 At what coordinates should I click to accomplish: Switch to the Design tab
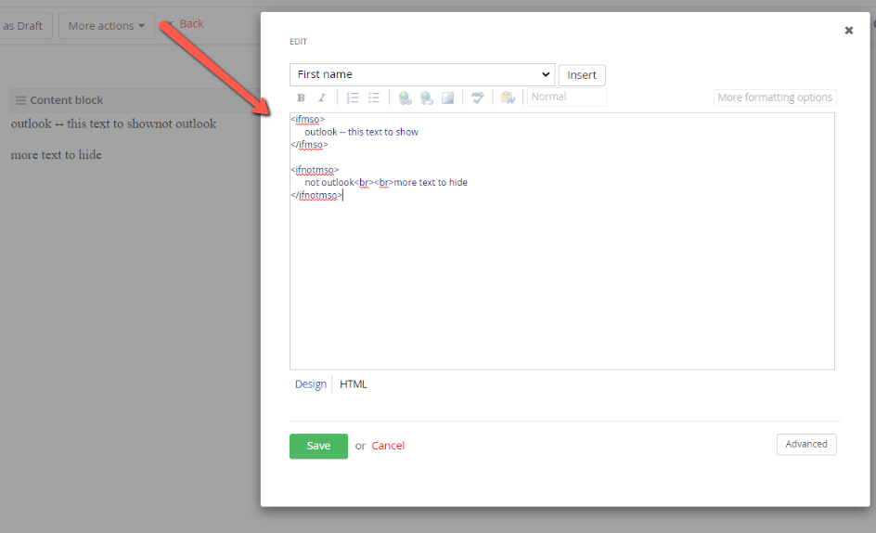(311, 384)
